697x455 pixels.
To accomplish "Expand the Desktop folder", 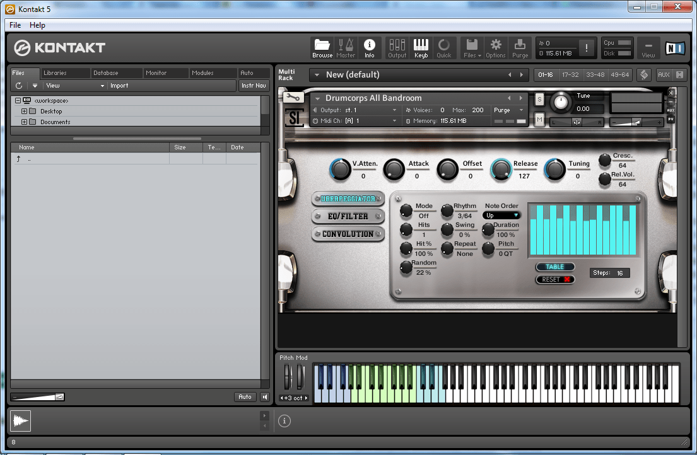I will 24,112.
